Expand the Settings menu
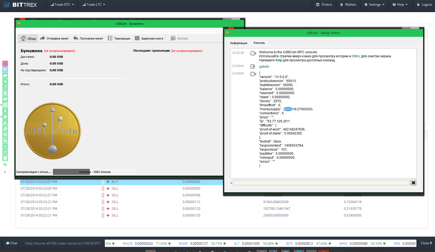The image size is (435, 252). click(374, 5)
